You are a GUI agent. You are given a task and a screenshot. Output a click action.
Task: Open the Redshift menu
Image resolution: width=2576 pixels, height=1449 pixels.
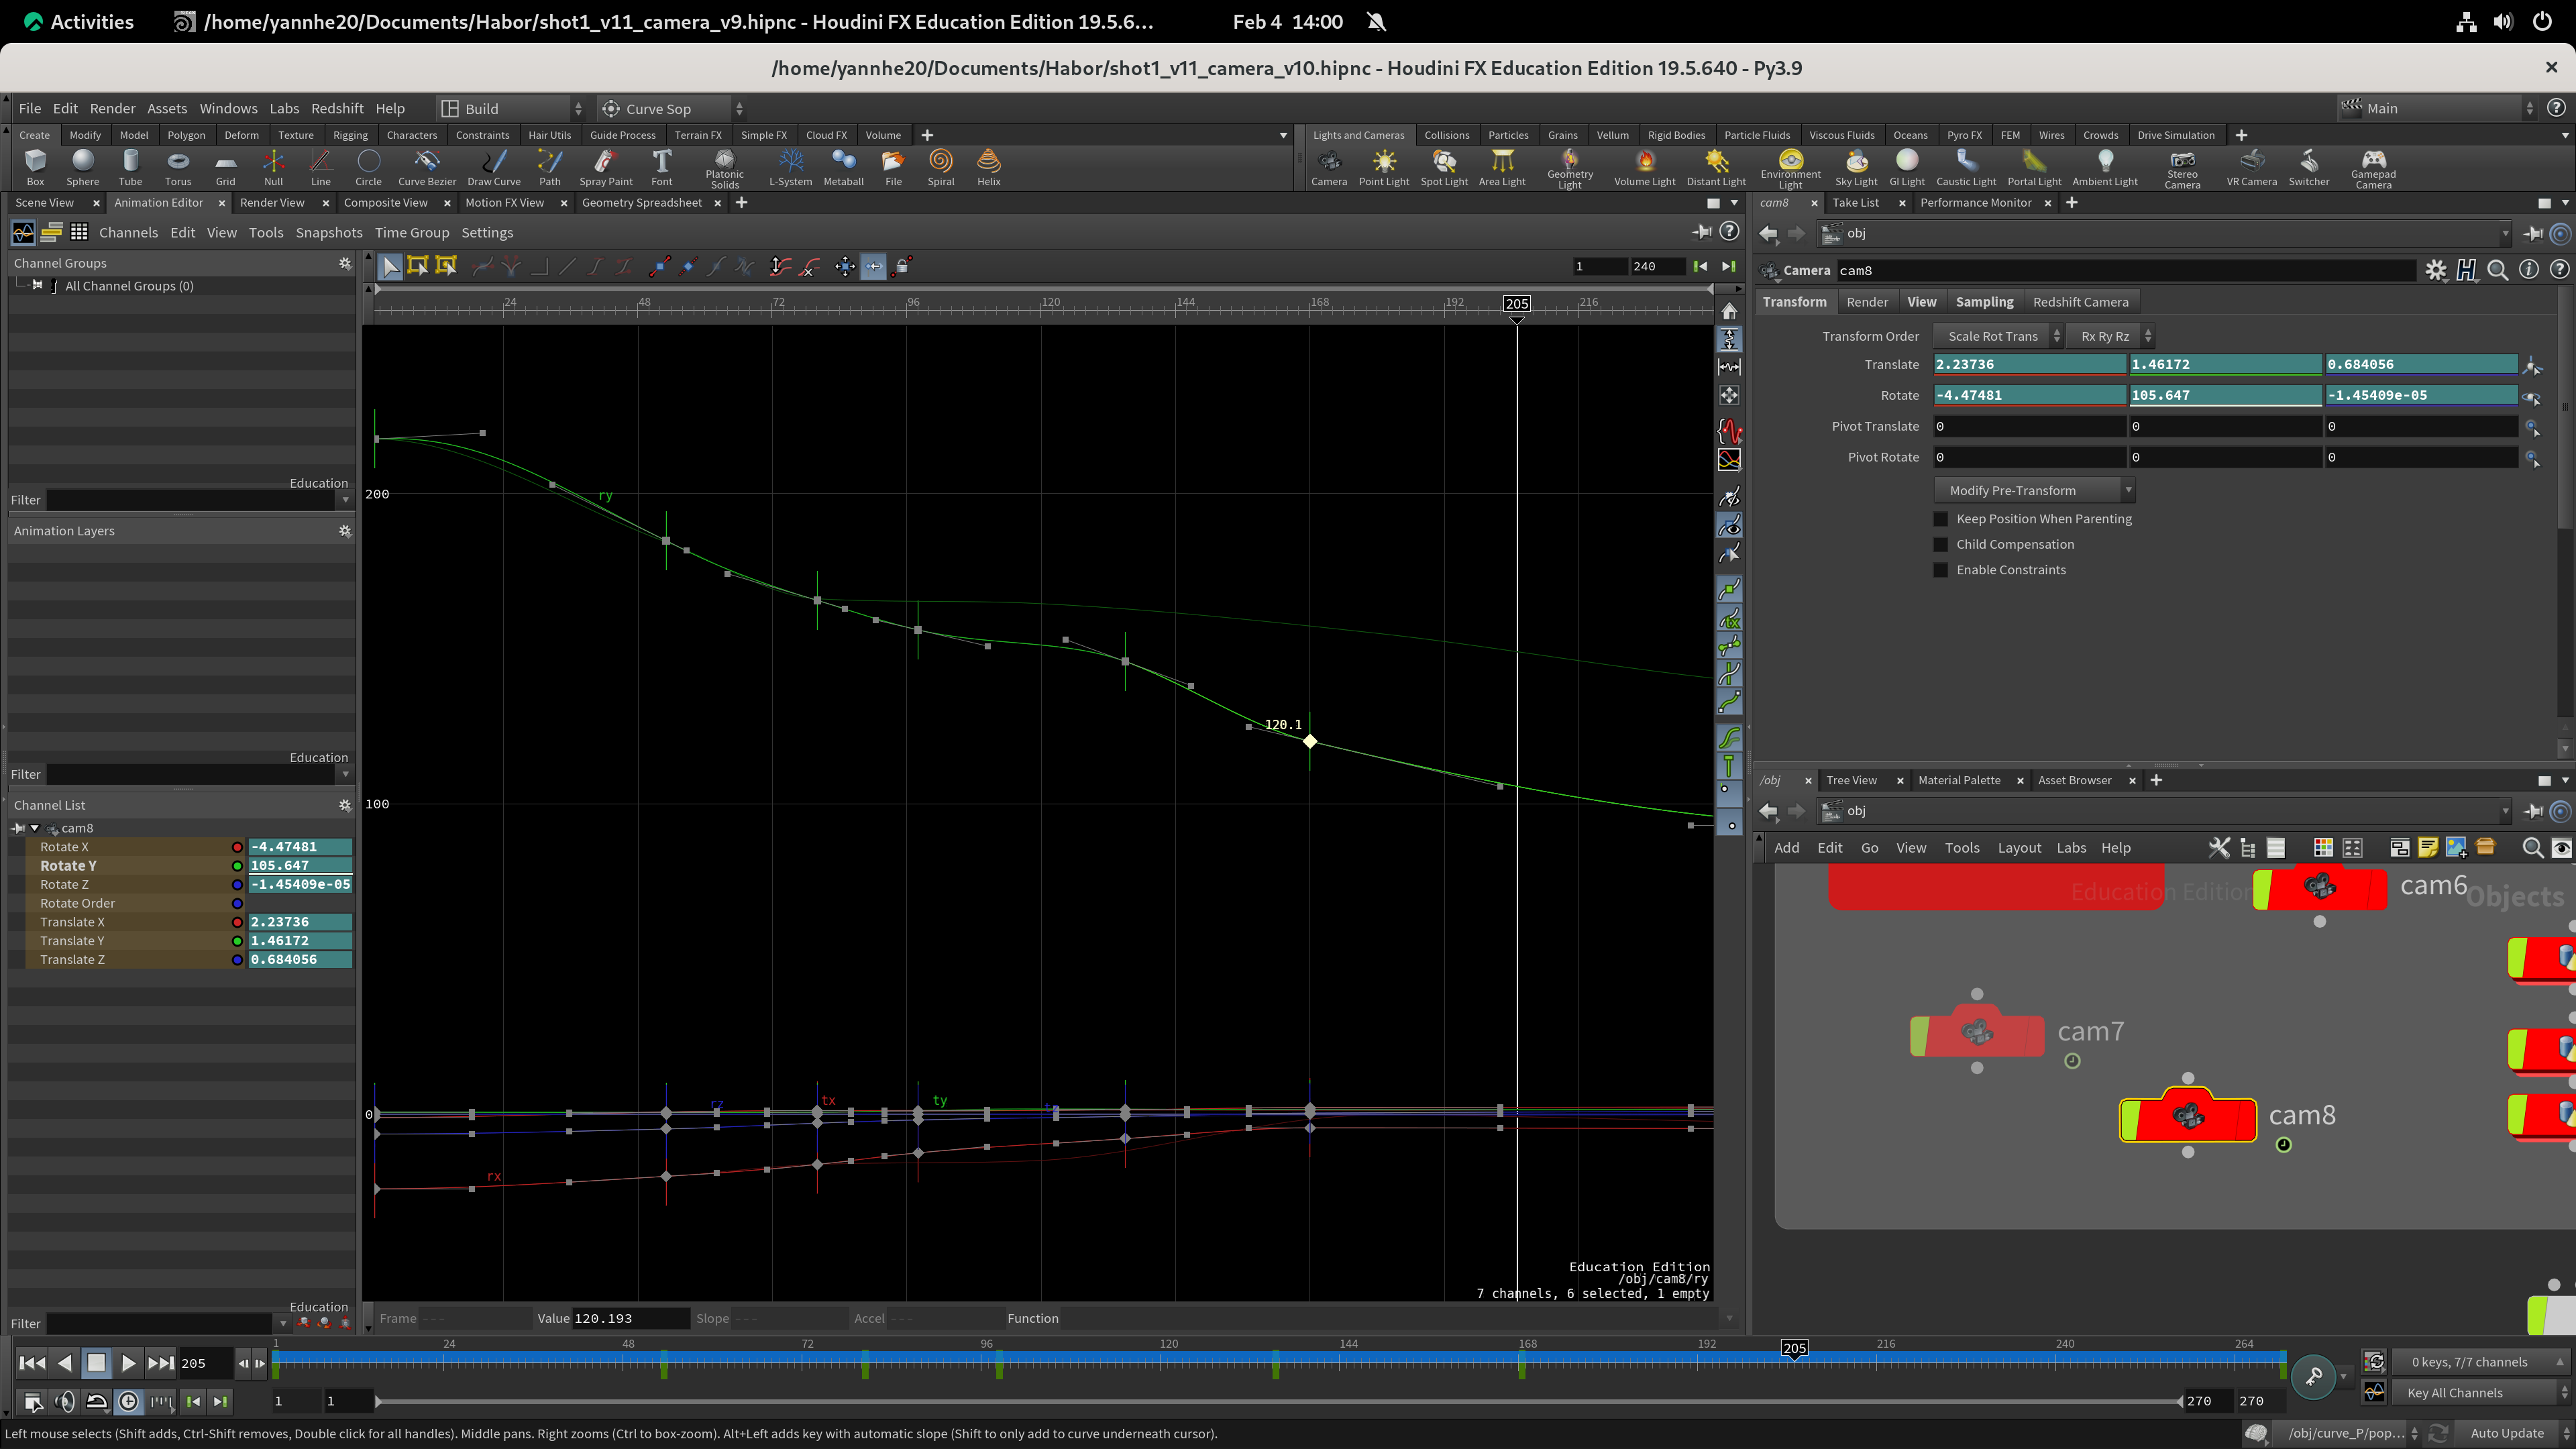tap(337, 108)
